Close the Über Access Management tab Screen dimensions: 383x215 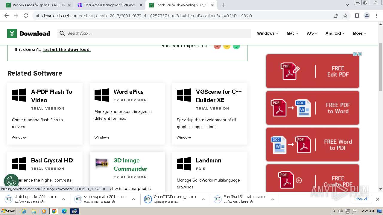[x=141, y=5]
